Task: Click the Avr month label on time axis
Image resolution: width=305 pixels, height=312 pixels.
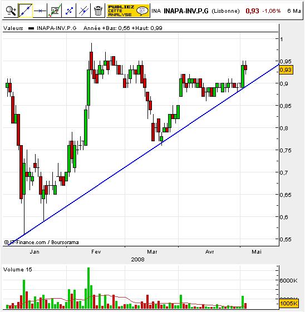Action: coord(209,252)
